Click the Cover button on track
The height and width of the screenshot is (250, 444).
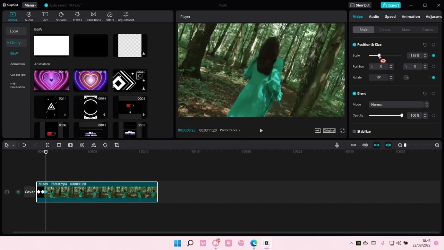(29, 192)
